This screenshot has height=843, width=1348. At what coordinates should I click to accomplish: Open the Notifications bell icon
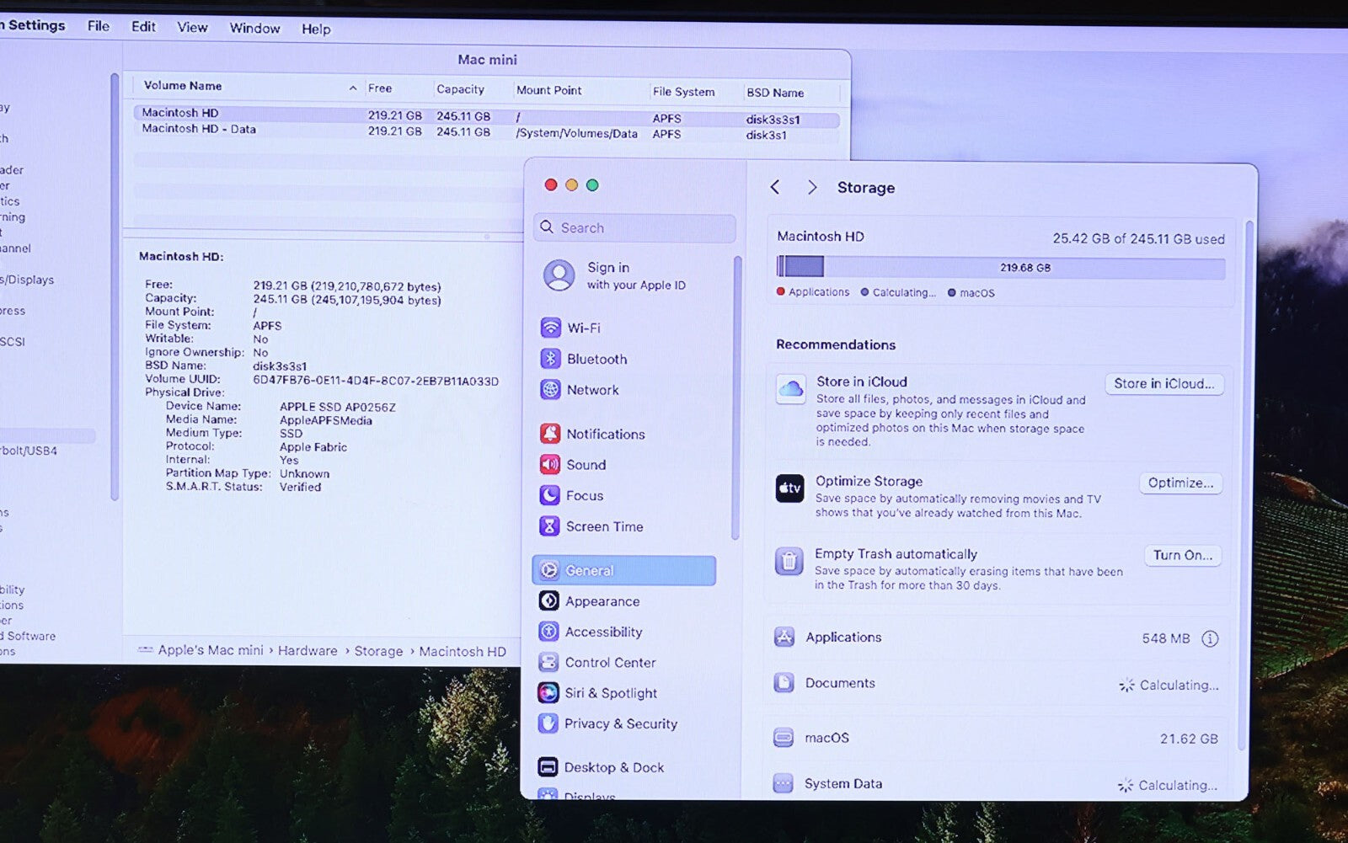click(x=550, y=434)
